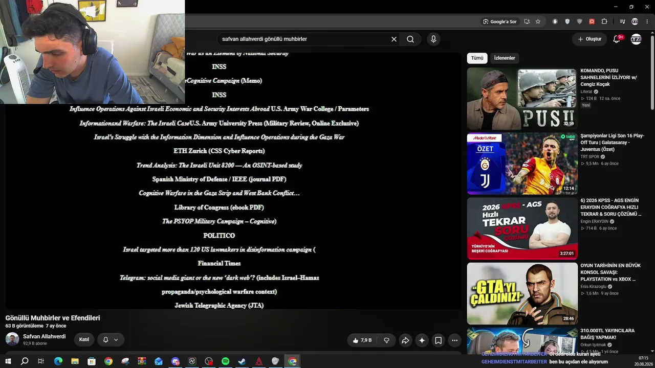The width and height of the screenshot is (655, 368).
Task: Open Microsoft Store from the taskbar
Action: 92,361
